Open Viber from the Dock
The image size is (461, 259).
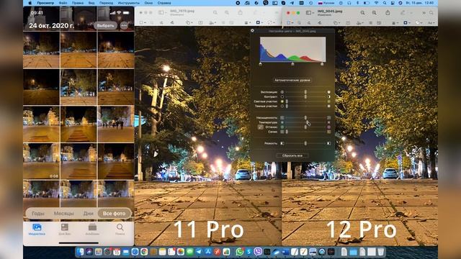tap(258, 252)
